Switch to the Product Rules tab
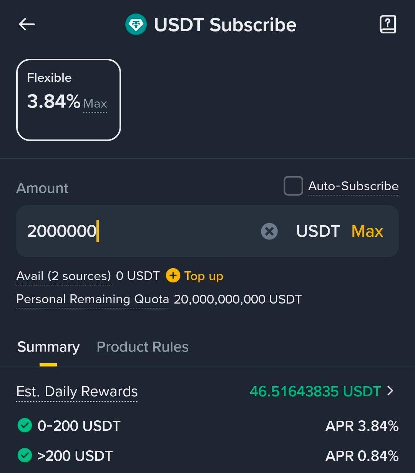The height and width of the screenshot is (473, 415). [x=143, y=347]
